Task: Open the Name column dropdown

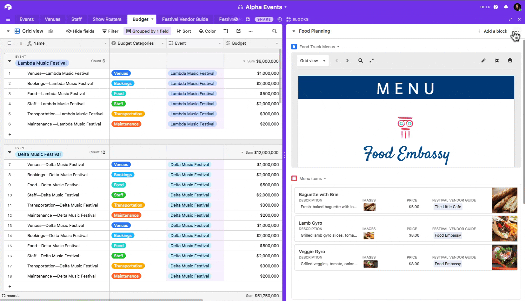Action: tap(105, 43)
